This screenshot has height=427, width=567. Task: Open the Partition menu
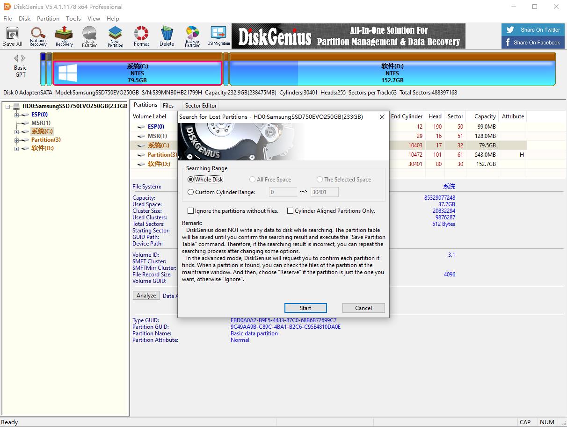pos(48,18)
